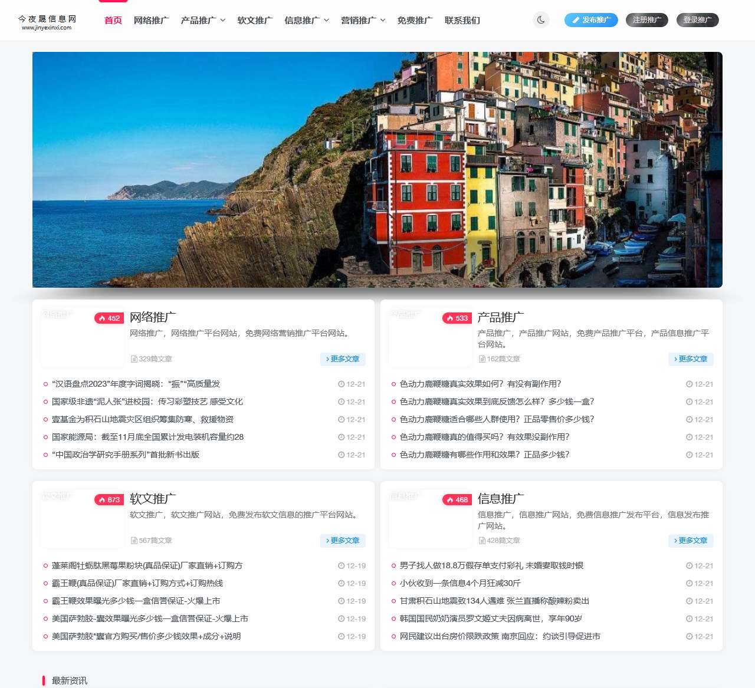
Task: Click the 329篇文章 document icon
Action: [134, 359]
